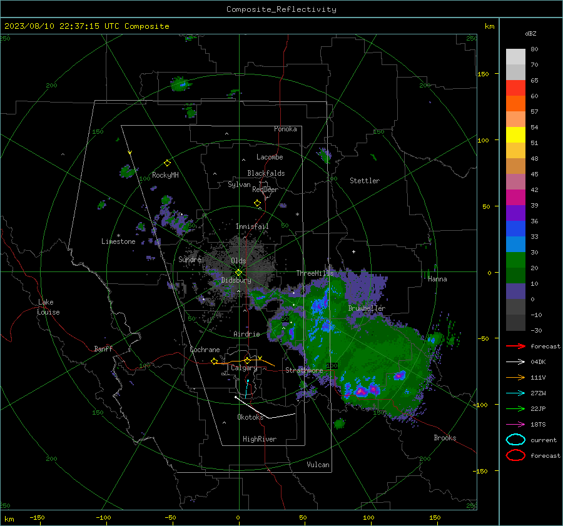Image resolution: width=563 pixels, height=526 pixels.
Task: Click the orange 111V arrow legend icon
Action: [x=515, y=377]
